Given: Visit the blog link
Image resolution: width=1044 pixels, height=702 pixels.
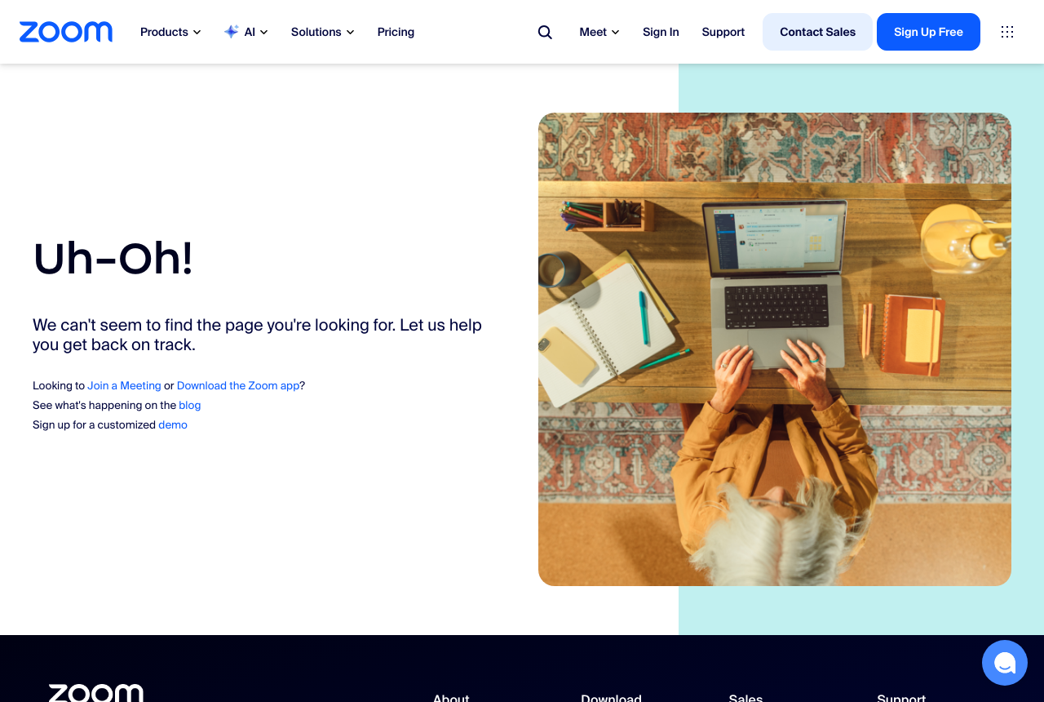Looking at the screenshot, I should [190, 405].
